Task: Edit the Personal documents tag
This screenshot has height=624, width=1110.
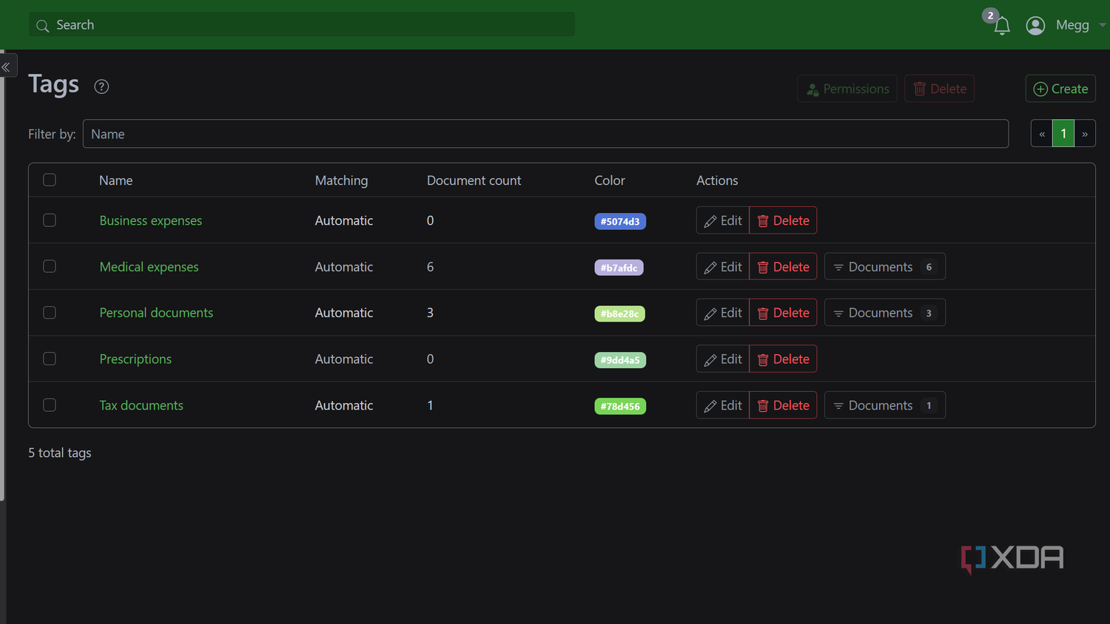Action: 723,313
